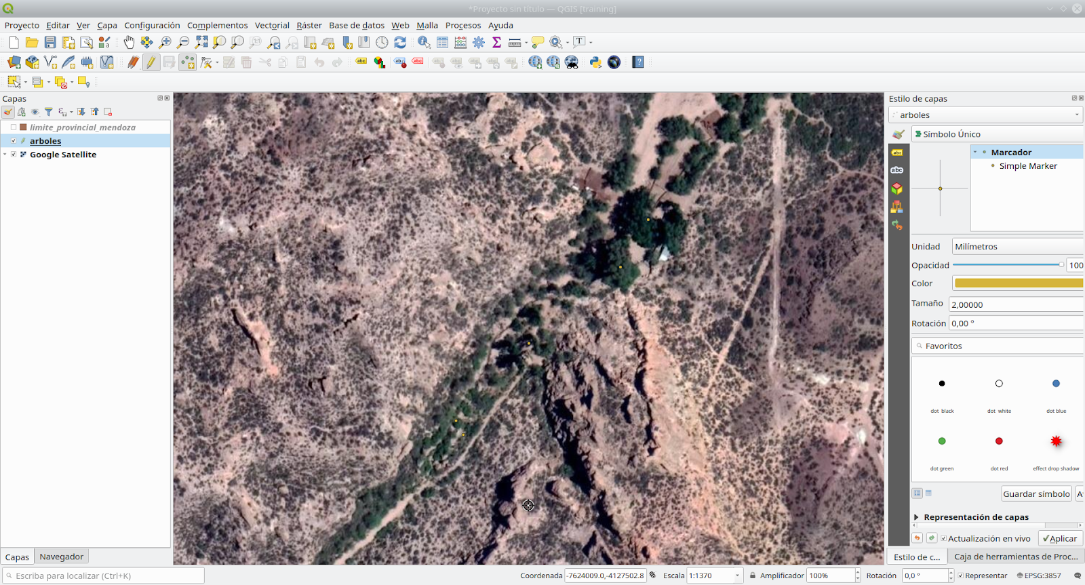Enable the limite_provincial_mendoza layer checkbox
1085x585 pixels.
click(x=14, y=127)
